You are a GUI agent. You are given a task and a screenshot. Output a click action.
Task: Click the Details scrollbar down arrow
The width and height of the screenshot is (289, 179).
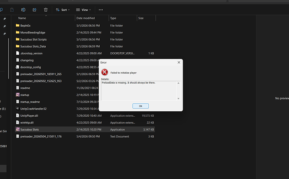(178, 99)
